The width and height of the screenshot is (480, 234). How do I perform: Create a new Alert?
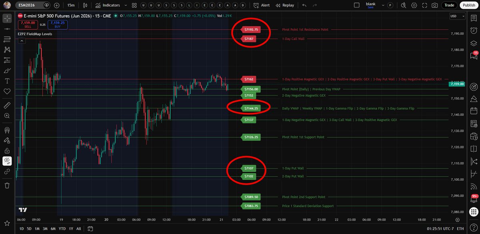262,5
